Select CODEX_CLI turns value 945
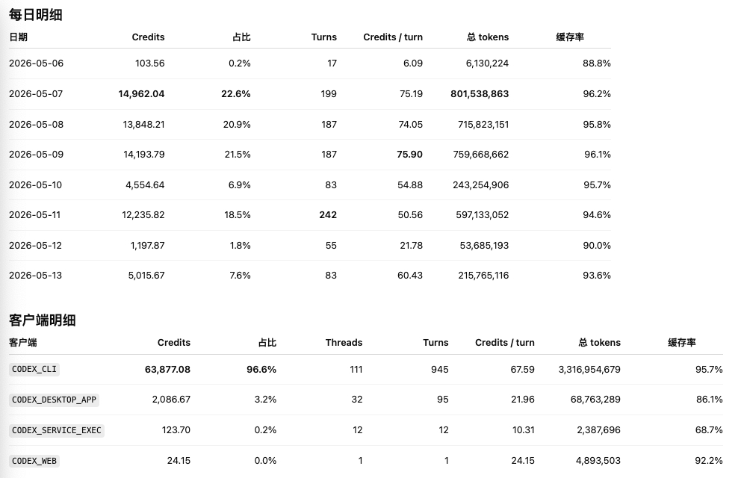 pos(440,370)
